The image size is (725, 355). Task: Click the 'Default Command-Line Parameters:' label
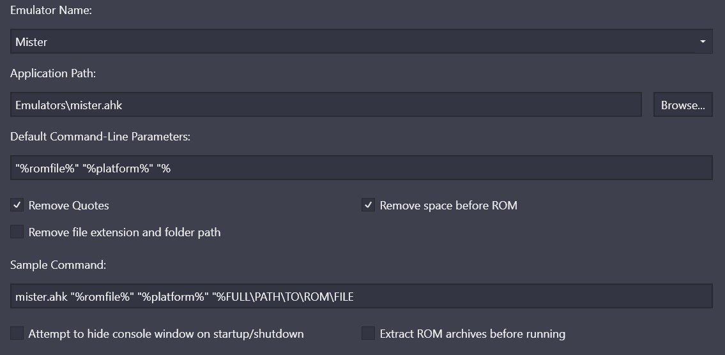100,137
